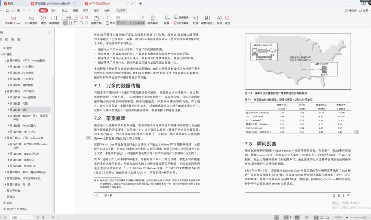
Task: Toggle continuous scroll icon in status bar
Action: (286, 217)
